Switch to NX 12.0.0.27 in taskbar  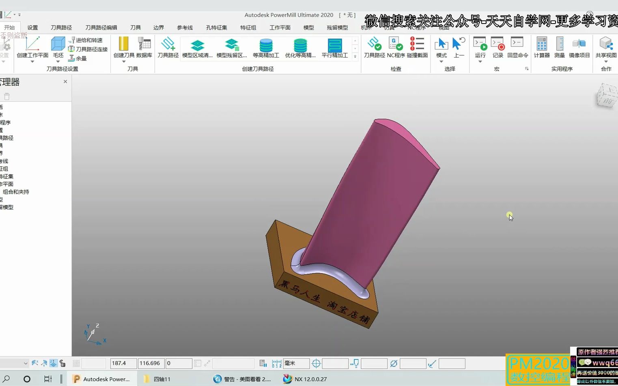click(x=305, y=379)
